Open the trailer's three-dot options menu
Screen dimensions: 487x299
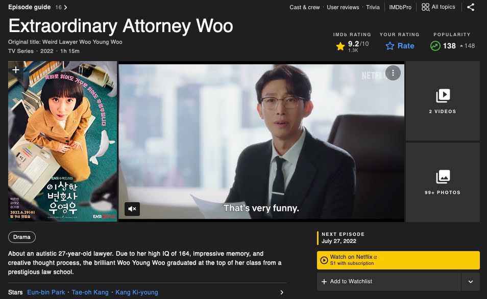393,73
